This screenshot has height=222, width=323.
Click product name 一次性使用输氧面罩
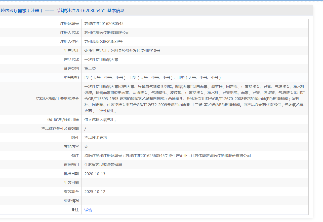tap(101, 60)
